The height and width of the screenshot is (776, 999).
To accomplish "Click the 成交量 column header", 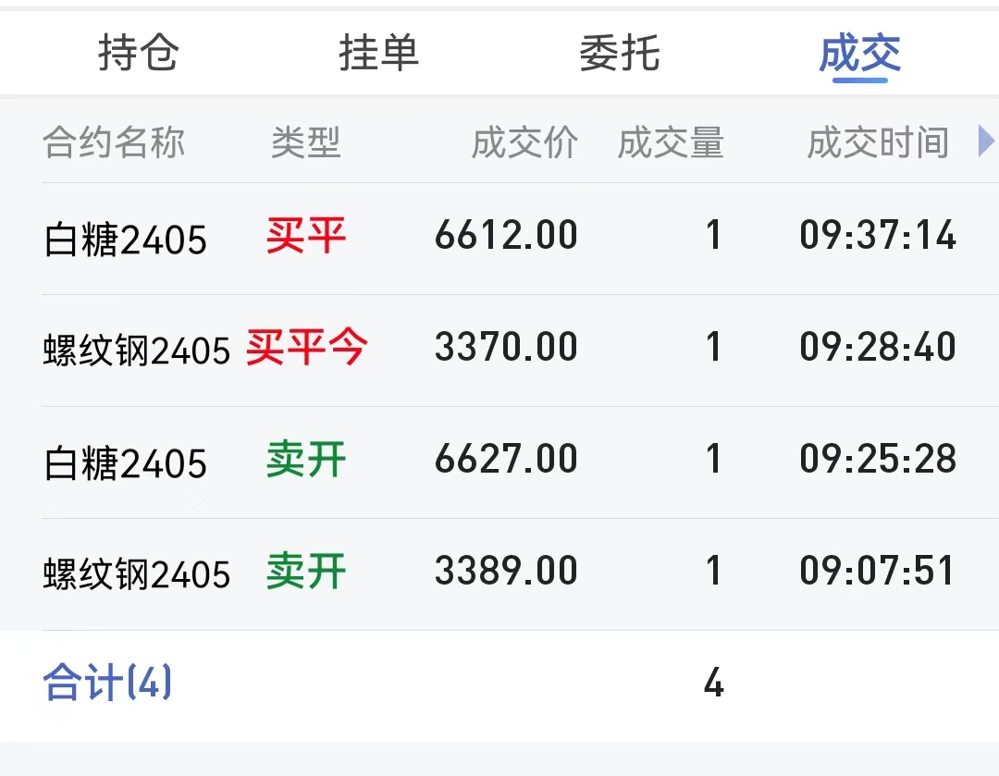I will [x=671, y=143].
